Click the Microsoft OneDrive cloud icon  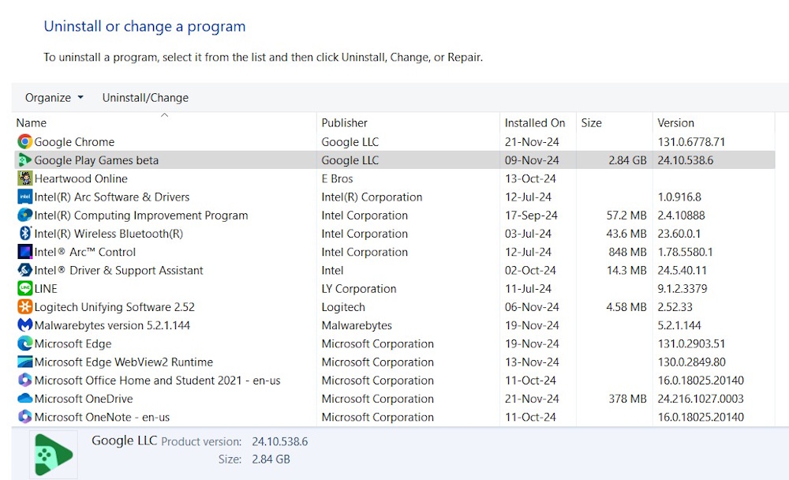[24, 399]
